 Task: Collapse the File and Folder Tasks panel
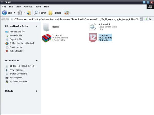pyautogui.click(x=37, y=26)
